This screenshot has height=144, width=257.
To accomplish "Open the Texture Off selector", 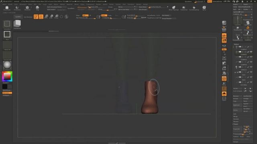I will point(7,56).
